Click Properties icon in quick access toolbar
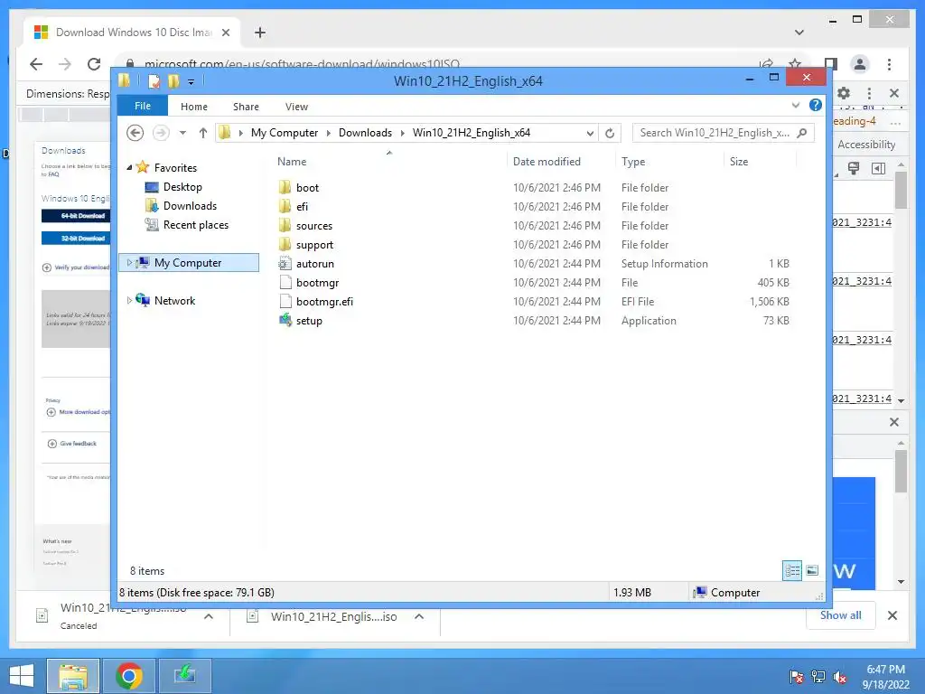Screen dimensions: 925x694 pos(154,80)
